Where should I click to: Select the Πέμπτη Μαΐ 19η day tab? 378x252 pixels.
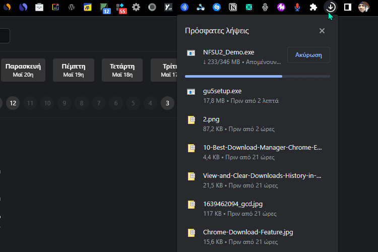[x=74, y=70]
